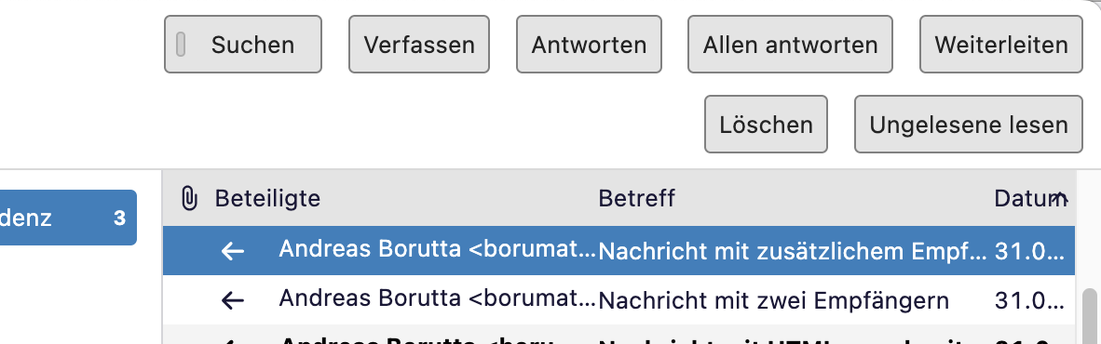1101x344 pixels.
Task: Open the message Nachricht mit zusätzlichem Empf…
Action: click(618, 251)
